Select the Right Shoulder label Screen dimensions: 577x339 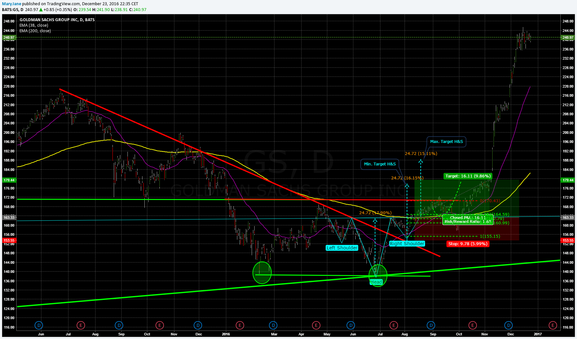[407, 244]
